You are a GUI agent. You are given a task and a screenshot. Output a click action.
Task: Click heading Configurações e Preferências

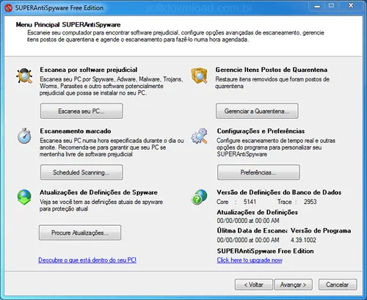[x=261, y=131]
